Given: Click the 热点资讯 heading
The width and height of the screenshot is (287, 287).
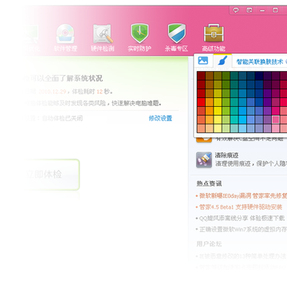Looking at the screenshot, I should pos(209,183).
